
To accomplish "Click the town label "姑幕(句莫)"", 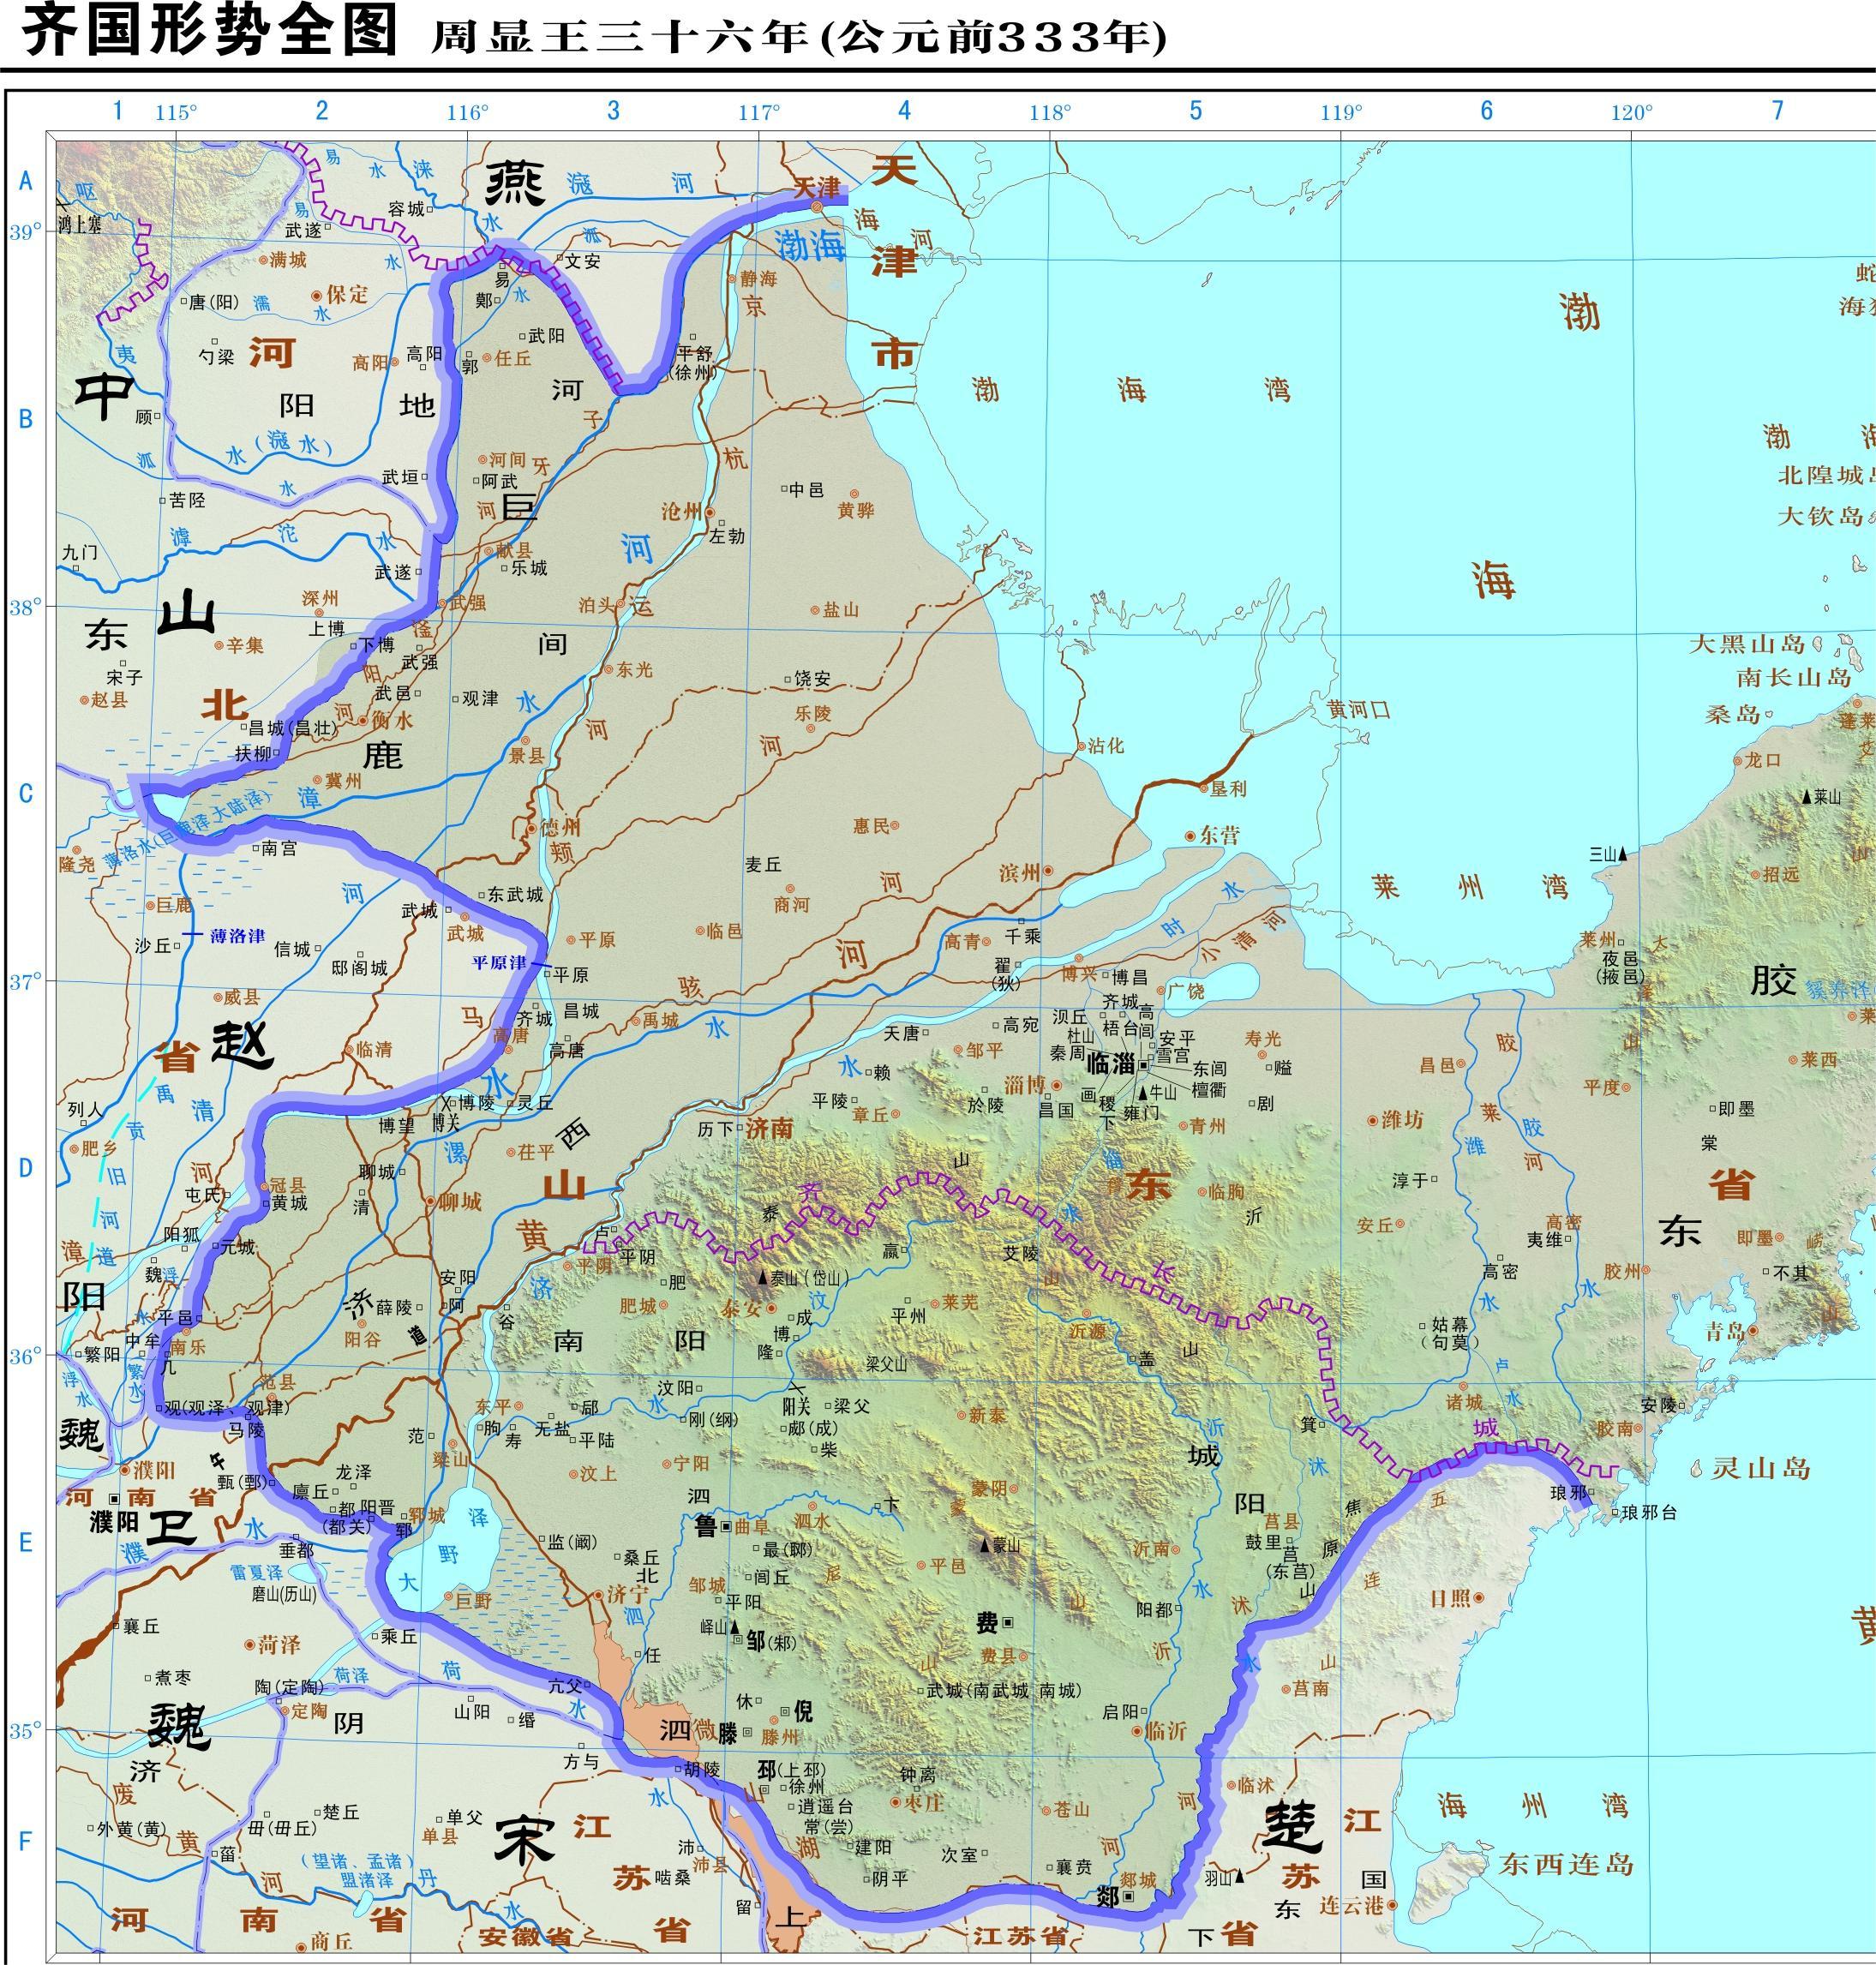I will (x=1452, y=1333).
